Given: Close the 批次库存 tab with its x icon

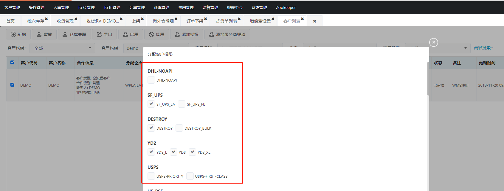Looking at the screenshot, I should (x=46, y=19).
